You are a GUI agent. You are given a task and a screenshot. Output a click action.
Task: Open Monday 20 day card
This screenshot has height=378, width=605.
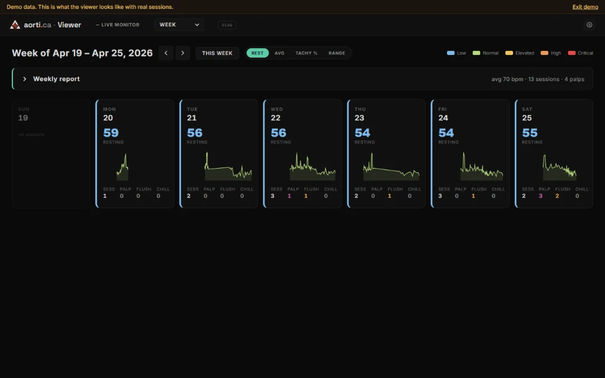point(134,153)
